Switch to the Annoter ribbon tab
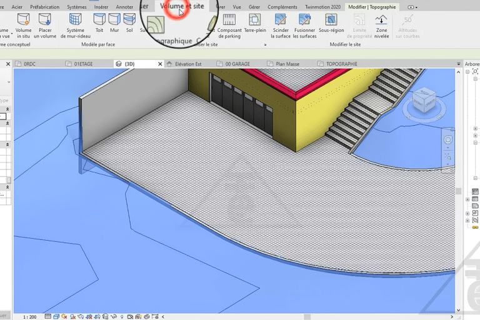 click(x=124, y=7)
